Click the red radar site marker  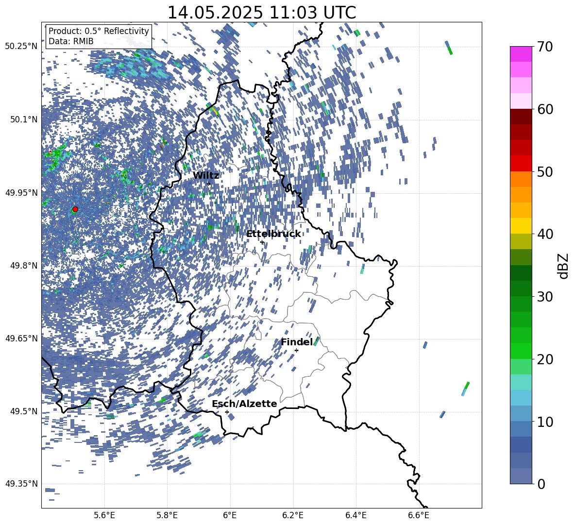[x=75, y=209]
